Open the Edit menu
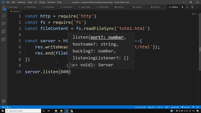 [x=13, y=2]
